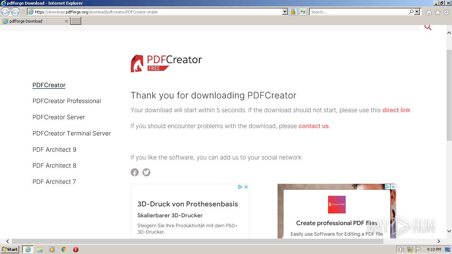This screenshot has width=452, height=254.
Task: Close the 3D-Druck ad
Action: (x=246, y=187)
